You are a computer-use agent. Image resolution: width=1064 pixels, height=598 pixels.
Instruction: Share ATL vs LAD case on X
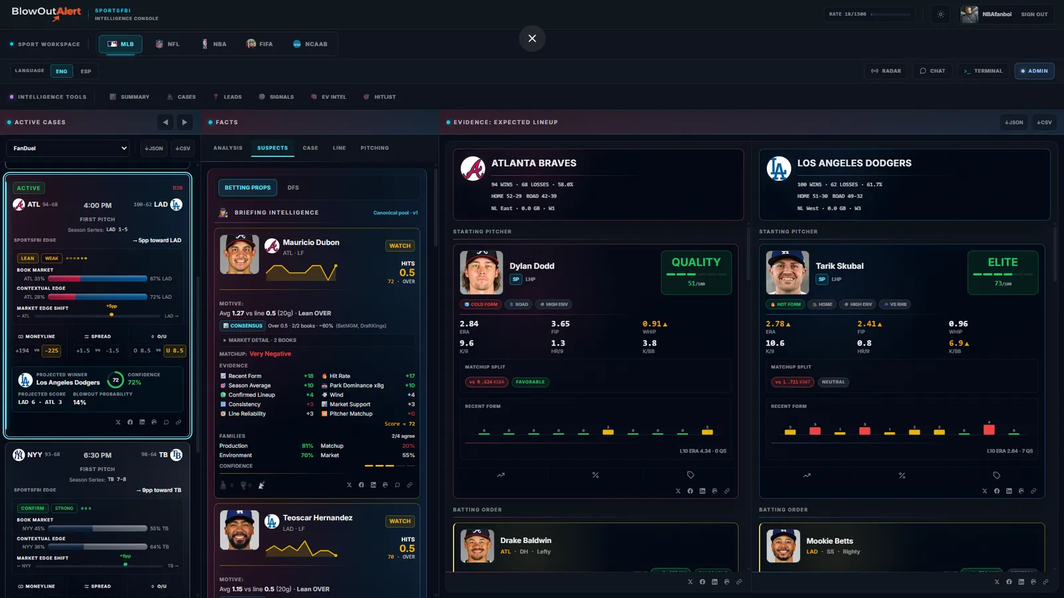tap(118, 422)
